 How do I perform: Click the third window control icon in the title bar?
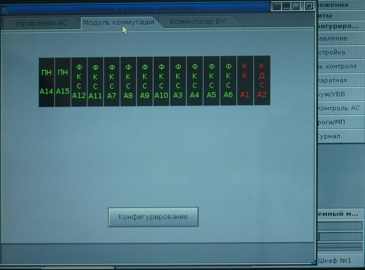coord(296,6)
